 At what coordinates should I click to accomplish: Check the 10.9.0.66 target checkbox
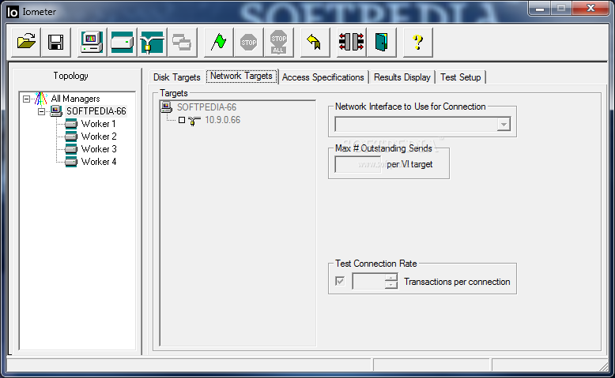click(x=182, y=120)
